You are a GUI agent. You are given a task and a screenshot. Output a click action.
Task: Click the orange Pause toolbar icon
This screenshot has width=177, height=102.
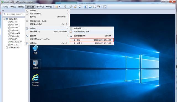pos(56,7)
